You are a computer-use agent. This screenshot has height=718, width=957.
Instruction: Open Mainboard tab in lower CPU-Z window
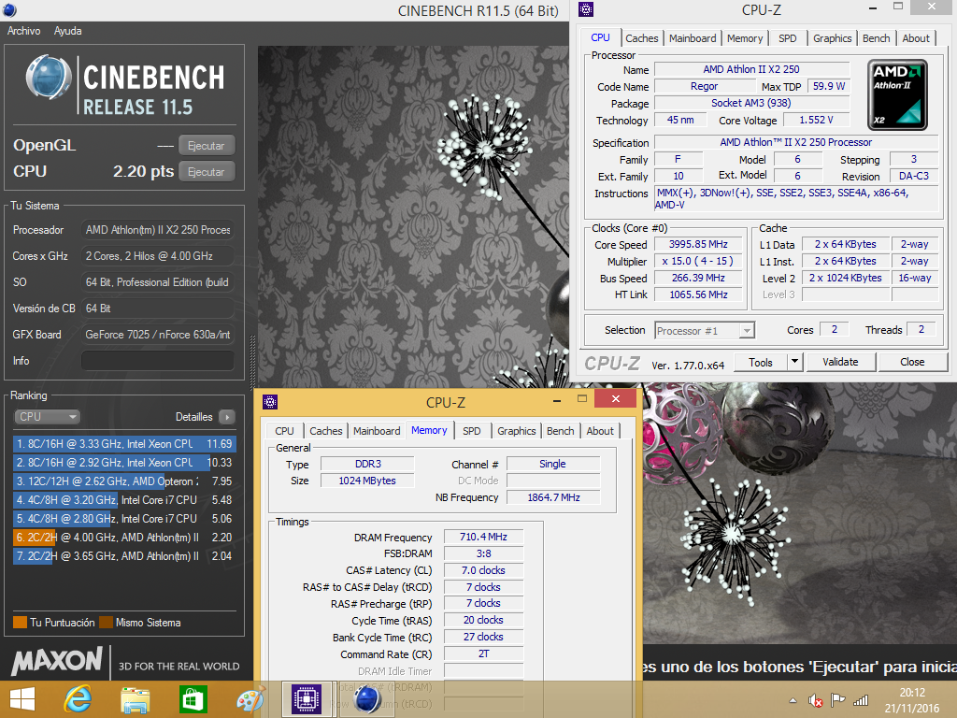coord(377,430)
